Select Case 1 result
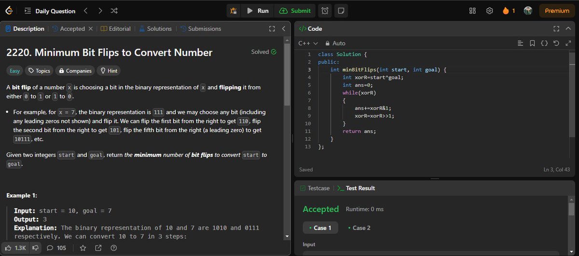579x256 pixels. (320, 228)
